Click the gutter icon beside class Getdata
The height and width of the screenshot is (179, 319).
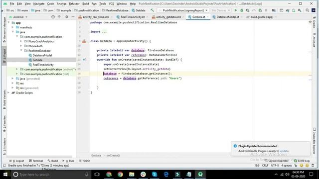click(x=84, y=41)
